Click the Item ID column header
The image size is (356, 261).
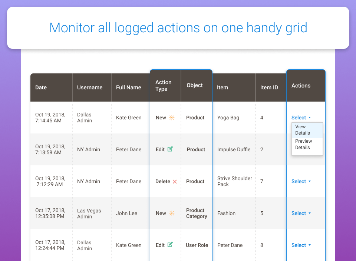click(269, 87)
